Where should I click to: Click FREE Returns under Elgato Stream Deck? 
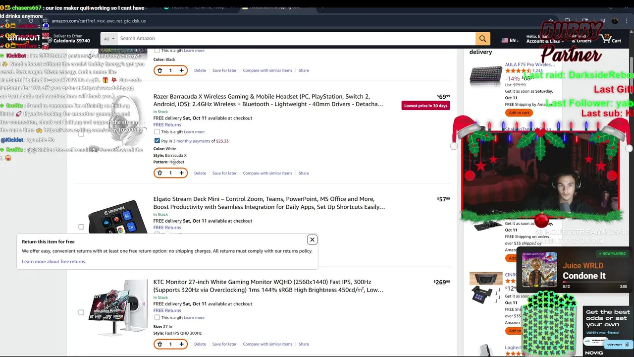point(167,227)
